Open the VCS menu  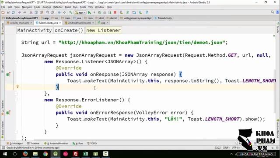91,7
